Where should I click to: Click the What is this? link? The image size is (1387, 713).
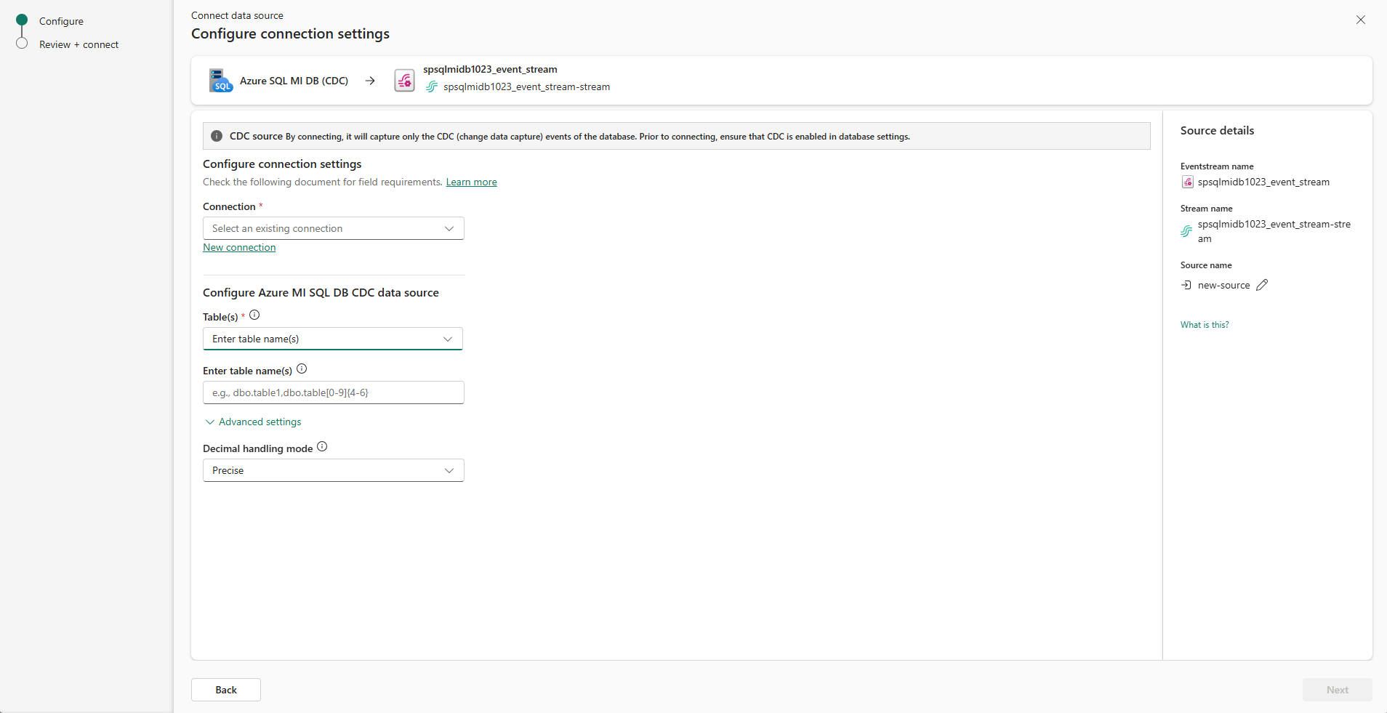(1204, 324)
